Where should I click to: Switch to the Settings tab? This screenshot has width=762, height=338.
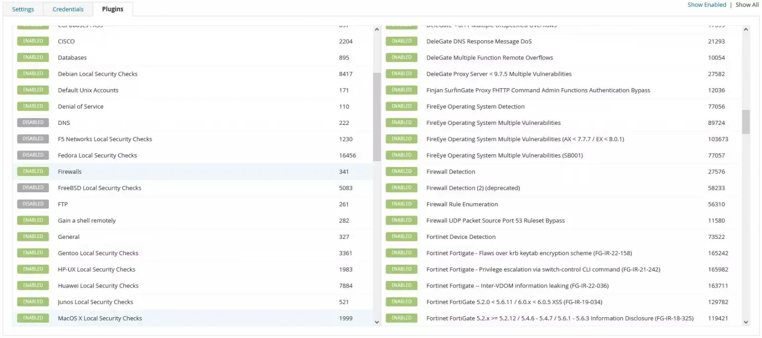click(x=23, y=9)
